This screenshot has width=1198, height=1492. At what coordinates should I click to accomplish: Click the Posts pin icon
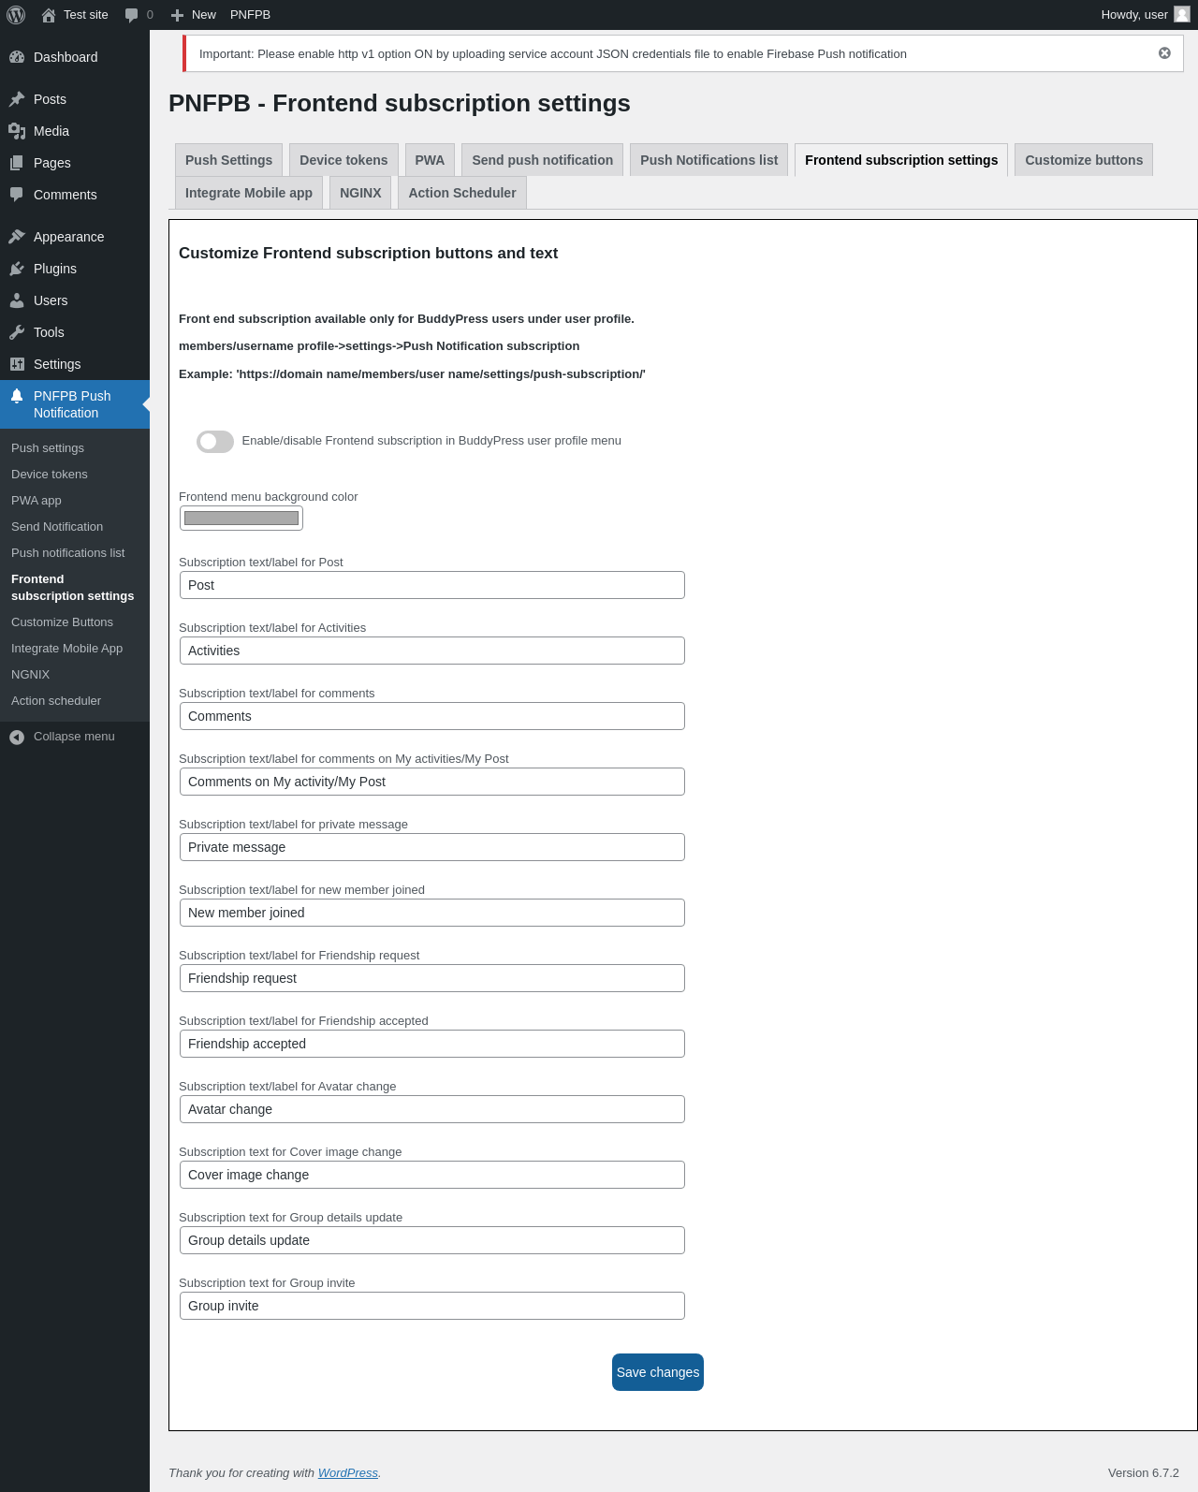[17, 99]
